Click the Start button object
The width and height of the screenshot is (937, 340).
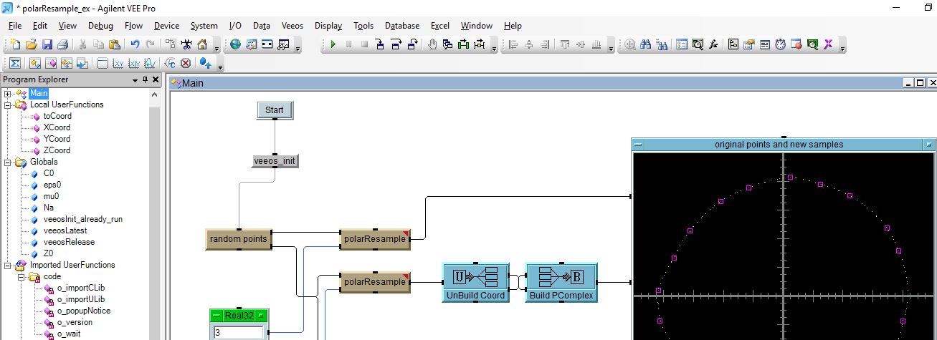pos(275,110)
